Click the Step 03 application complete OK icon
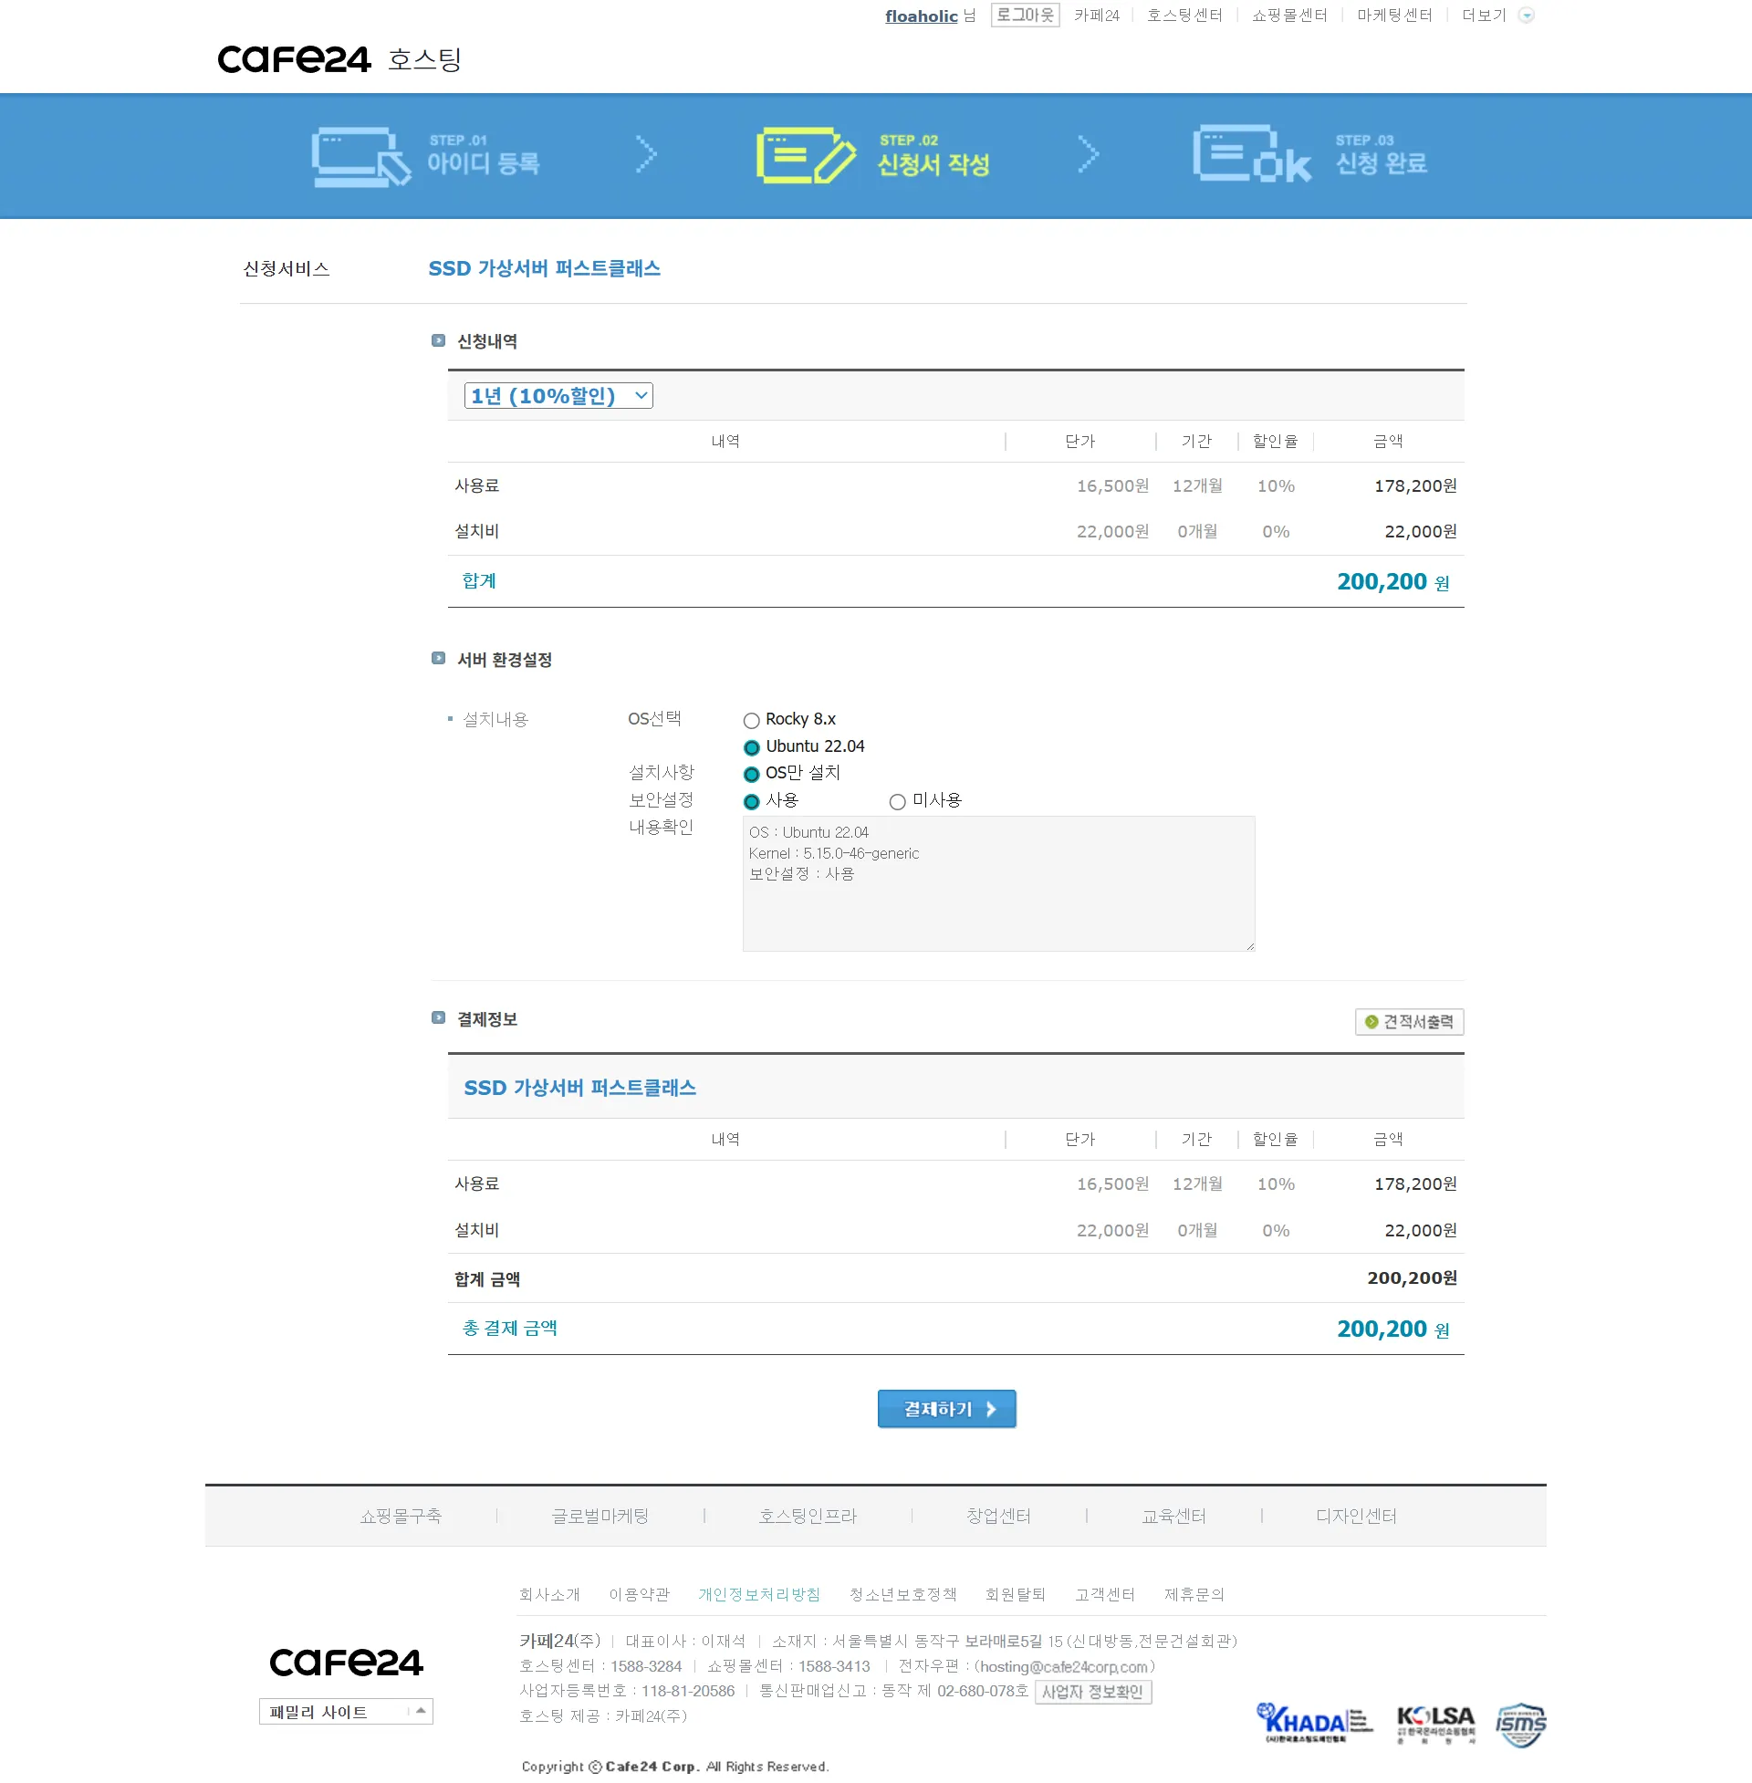This screenshot has width=1752, height=1783. coord(1251,155)
